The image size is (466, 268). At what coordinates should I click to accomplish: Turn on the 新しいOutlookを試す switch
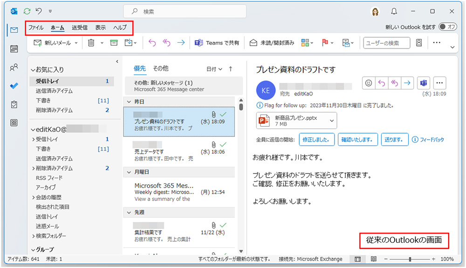click(x=448, y=27)
